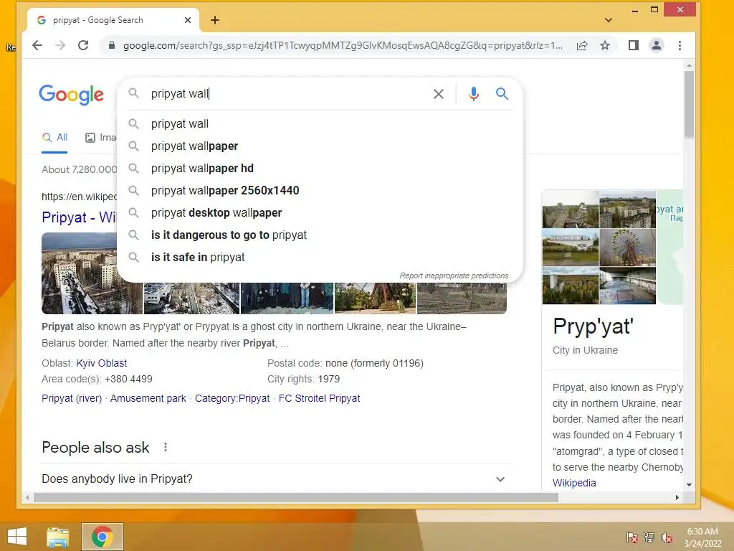Bookmark this page with the star icon
Viewport: 734px width, 551px height.
pos(605,45)
